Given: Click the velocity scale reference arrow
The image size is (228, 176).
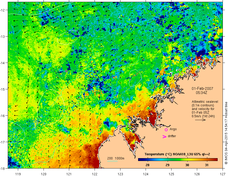Looking at the screenshot, I should click(x=200, y=120).
